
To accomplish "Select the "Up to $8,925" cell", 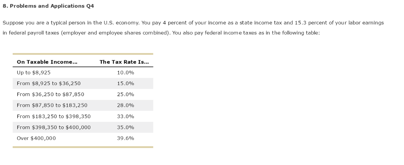I will pyautogui.click(x=34, y=73).
